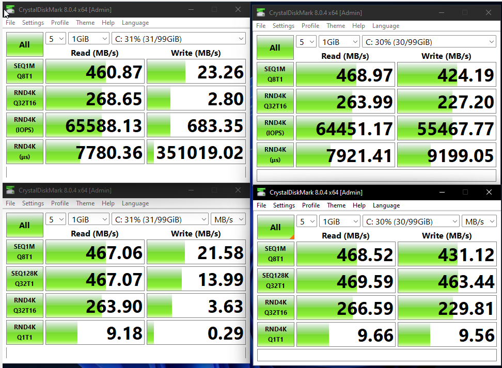Run all benchmarks in the bottom-left window
Viewport: 502px width, 368px height.
pos(25,225)
